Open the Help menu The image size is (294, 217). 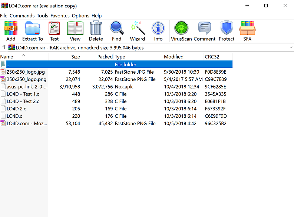(96, 16)
